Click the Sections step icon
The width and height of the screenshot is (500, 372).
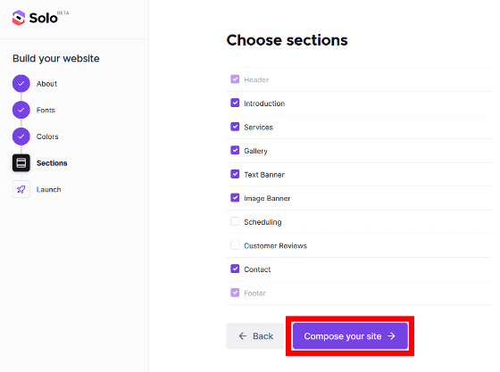(21, 162)
